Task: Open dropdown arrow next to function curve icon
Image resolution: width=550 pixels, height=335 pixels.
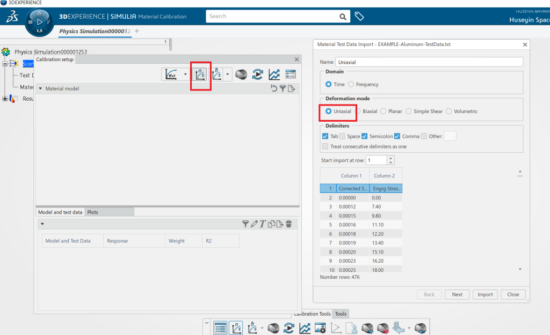Action: coord(185,75)
